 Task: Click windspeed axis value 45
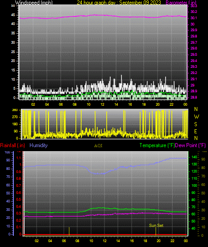click(13, 15)
